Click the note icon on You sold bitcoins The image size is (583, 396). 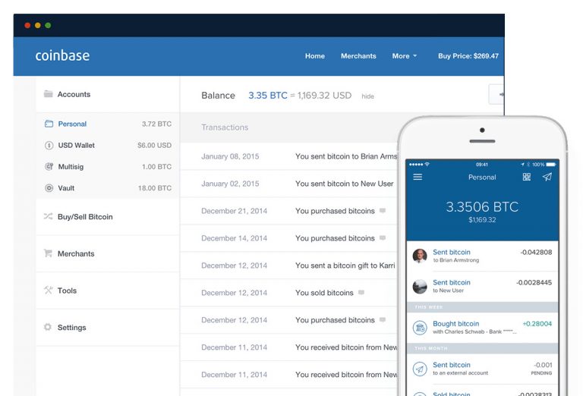[361, 292]
